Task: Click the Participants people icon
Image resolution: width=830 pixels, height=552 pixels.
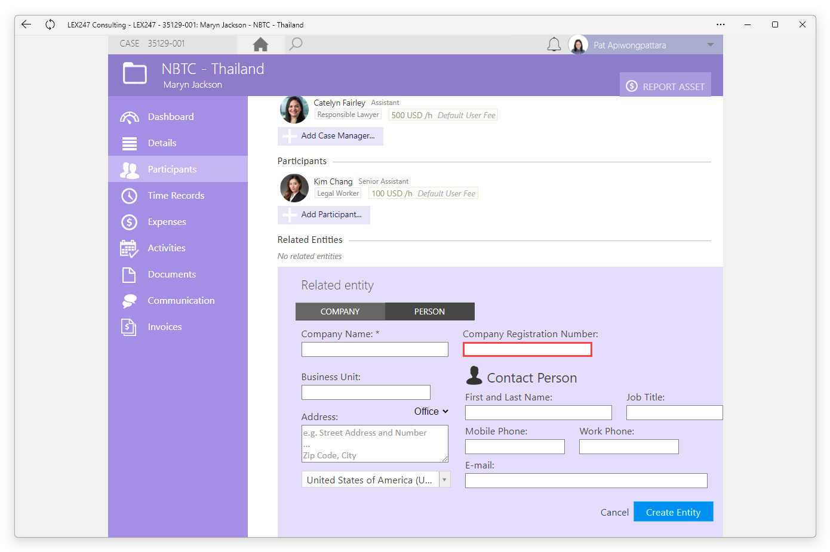Action: point(130,169)
